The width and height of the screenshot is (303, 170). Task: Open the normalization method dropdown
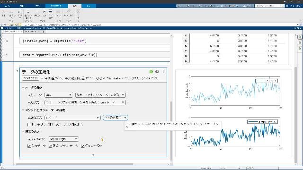pos(72,118)
